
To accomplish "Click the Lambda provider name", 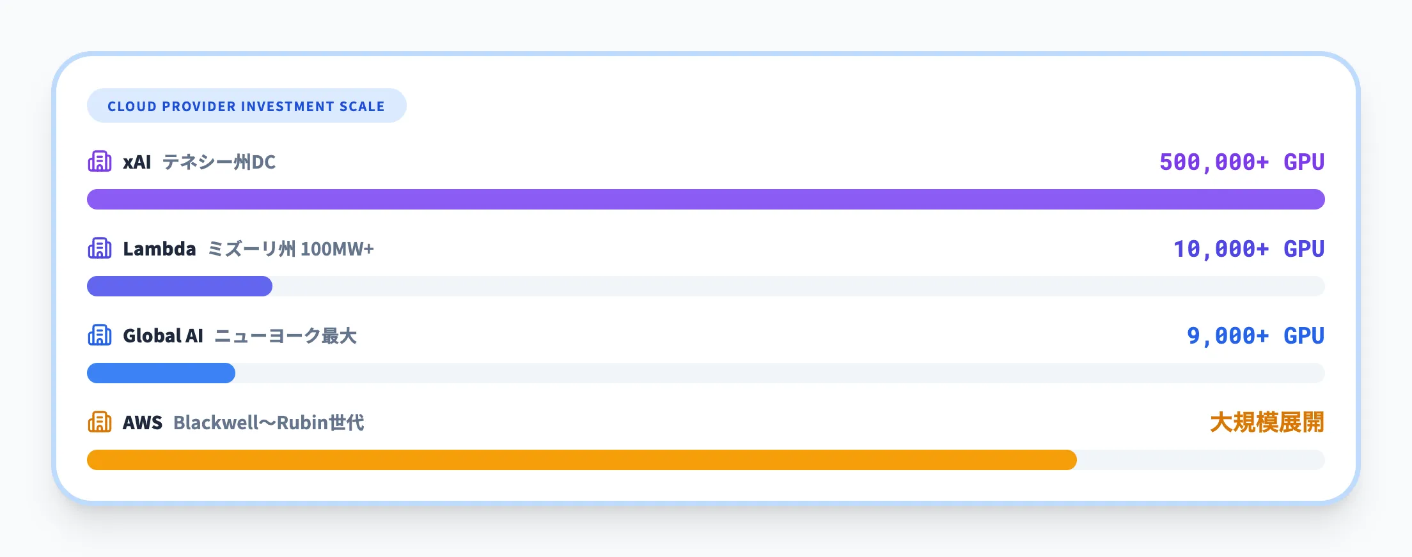I will [x=159, y=249].
